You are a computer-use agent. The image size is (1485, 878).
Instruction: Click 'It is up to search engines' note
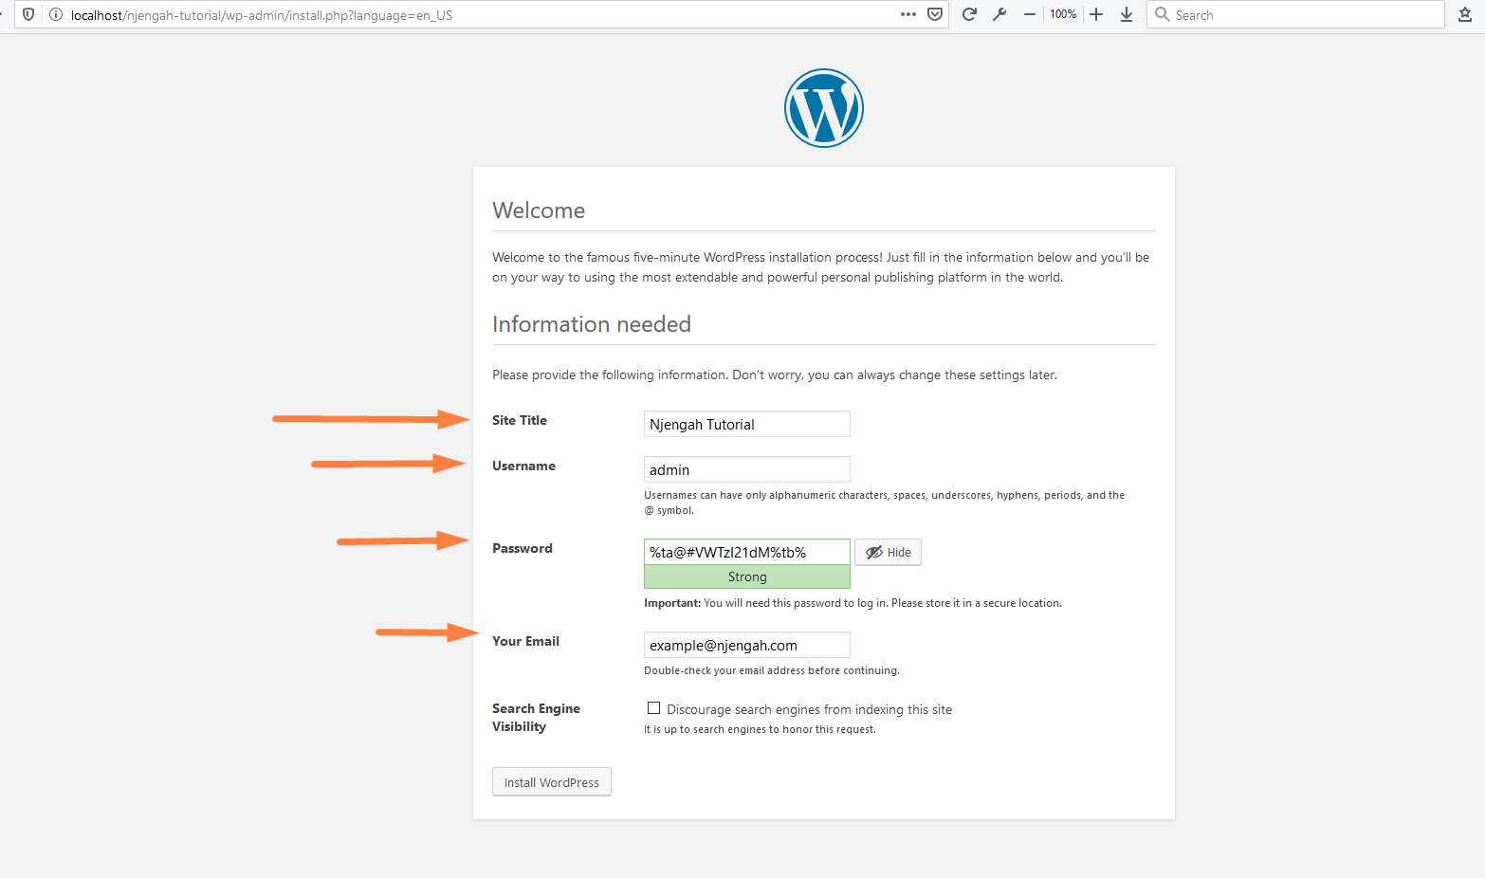click(760, 729)
